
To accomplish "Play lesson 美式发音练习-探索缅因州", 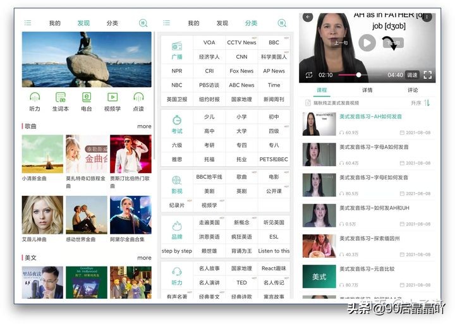I will pyautogui.click(x=367, y=246).
